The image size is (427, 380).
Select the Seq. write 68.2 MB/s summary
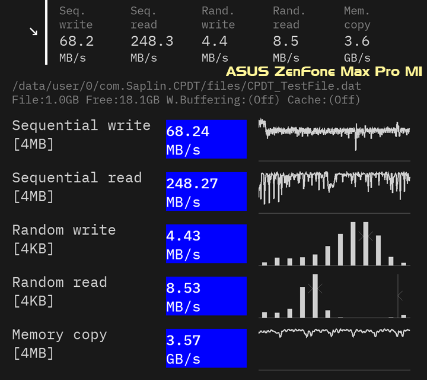coord(77,34)
